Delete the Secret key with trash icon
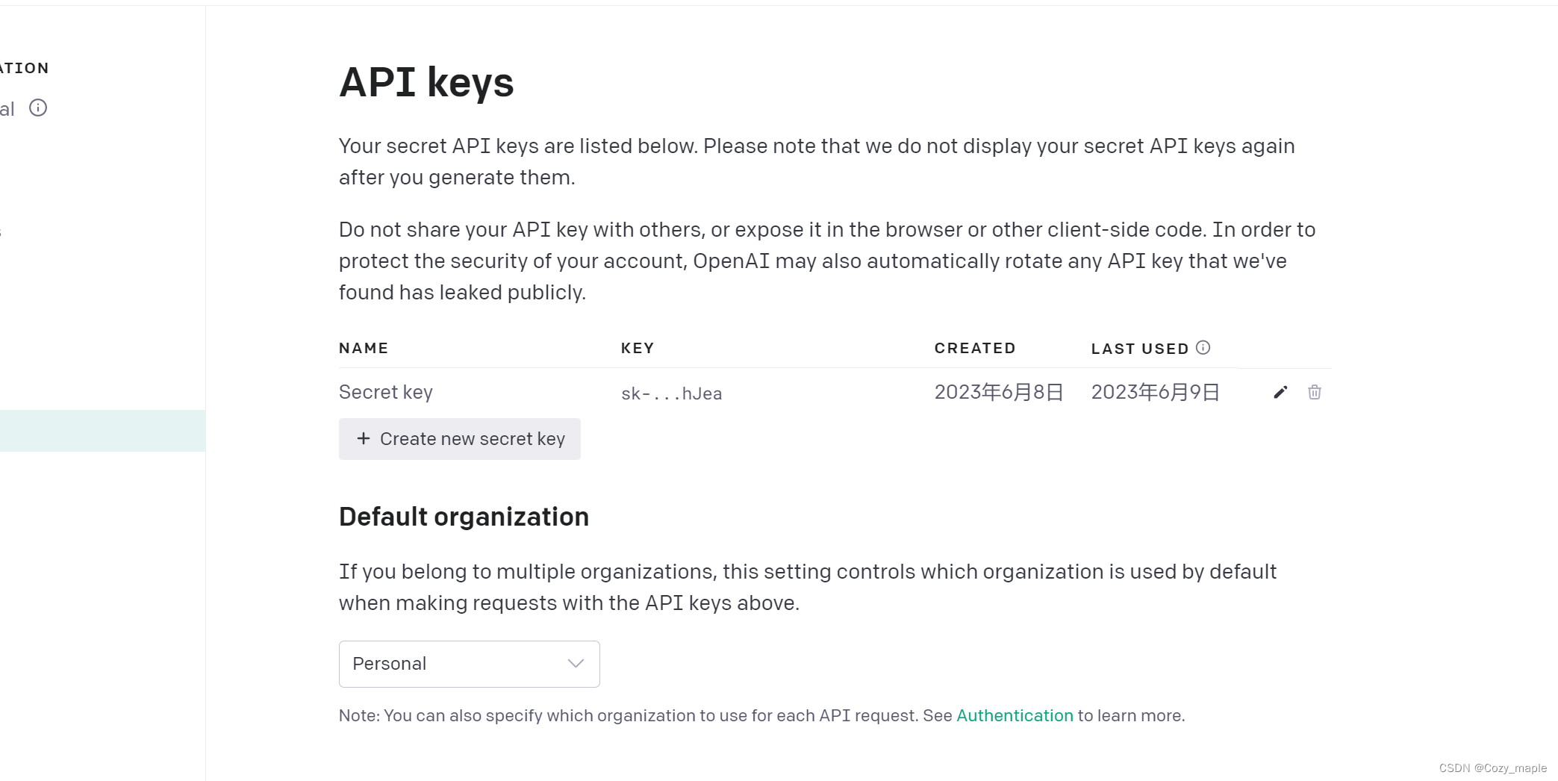Image resolution: width=1558 pixels, height=781 pixels. 1315,393
